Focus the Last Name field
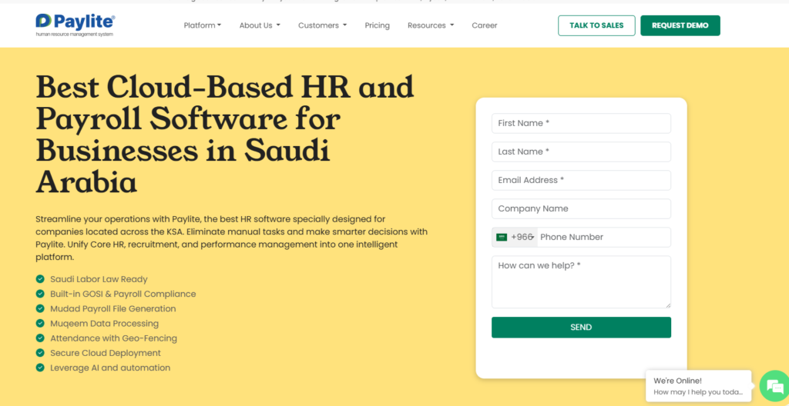This screenshot has width=789, height=406. pos(581,151)
